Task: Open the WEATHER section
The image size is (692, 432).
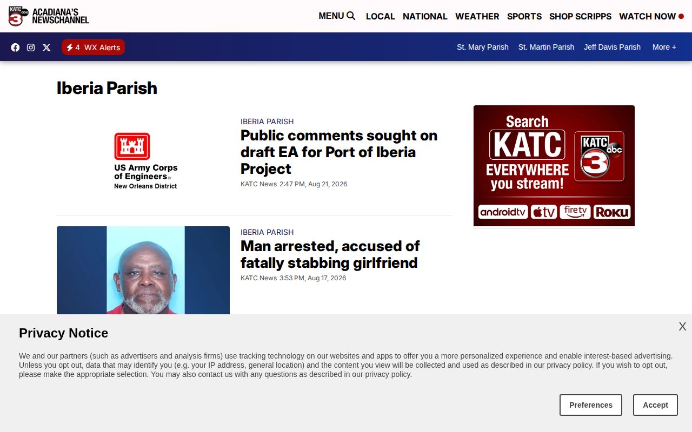Action: point(477,16)
